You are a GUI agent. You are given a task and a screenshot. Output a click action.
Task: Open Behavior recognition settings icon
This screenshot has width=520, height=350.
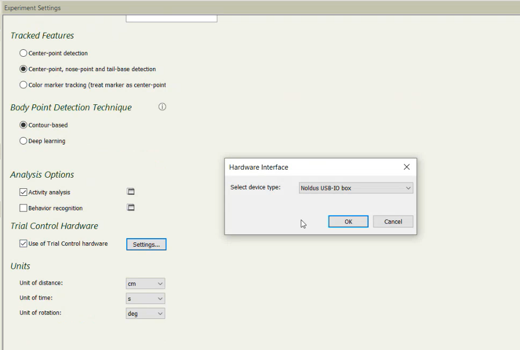point(131,208)
